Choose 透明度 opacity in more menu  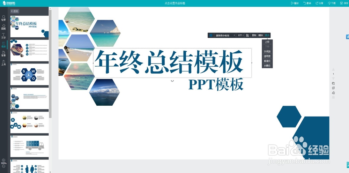tap(267, 56)
